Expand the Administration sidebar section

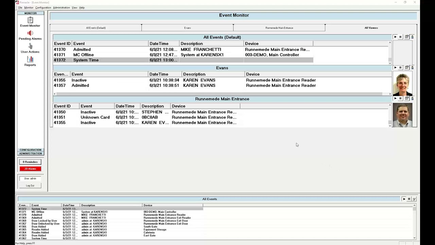click(31, 153)
